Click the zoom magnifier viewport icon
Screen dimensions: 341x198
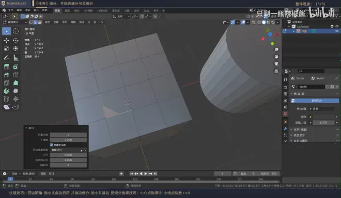[x=276, y=49]
